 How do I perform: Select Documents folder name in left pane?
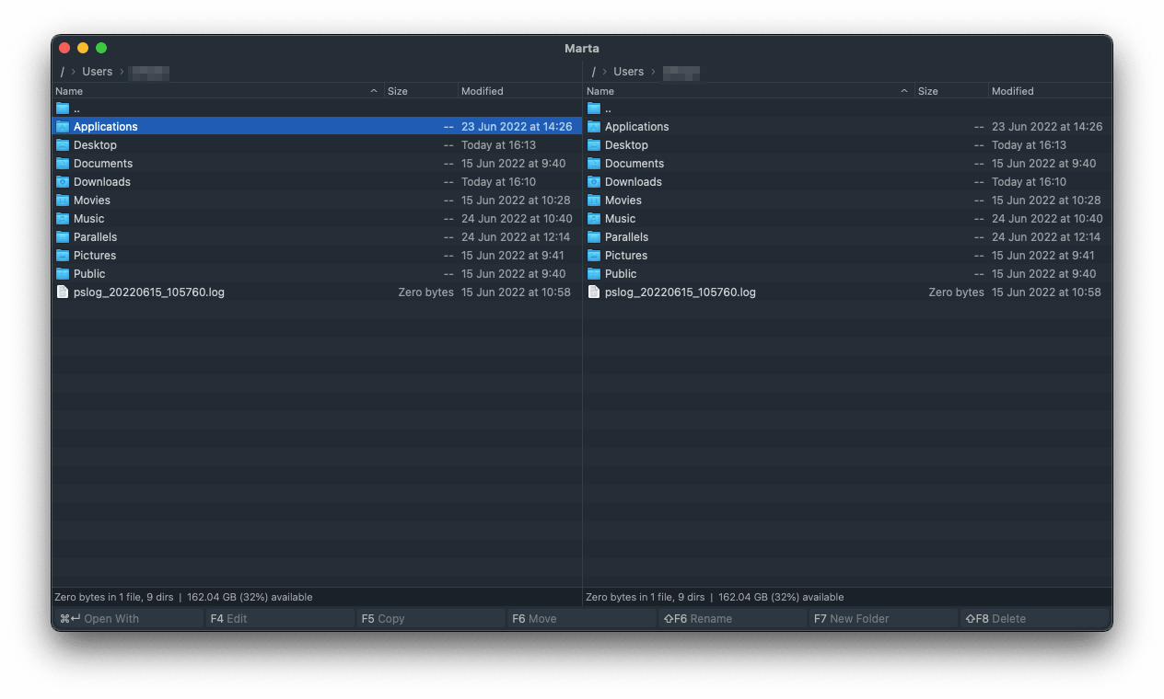click(103, 164)
